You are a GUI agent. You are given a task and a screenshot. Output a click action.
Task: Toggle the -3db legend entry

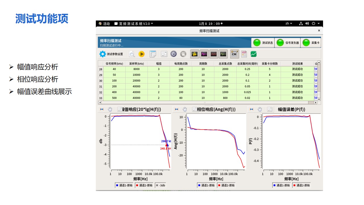point(160,185)
